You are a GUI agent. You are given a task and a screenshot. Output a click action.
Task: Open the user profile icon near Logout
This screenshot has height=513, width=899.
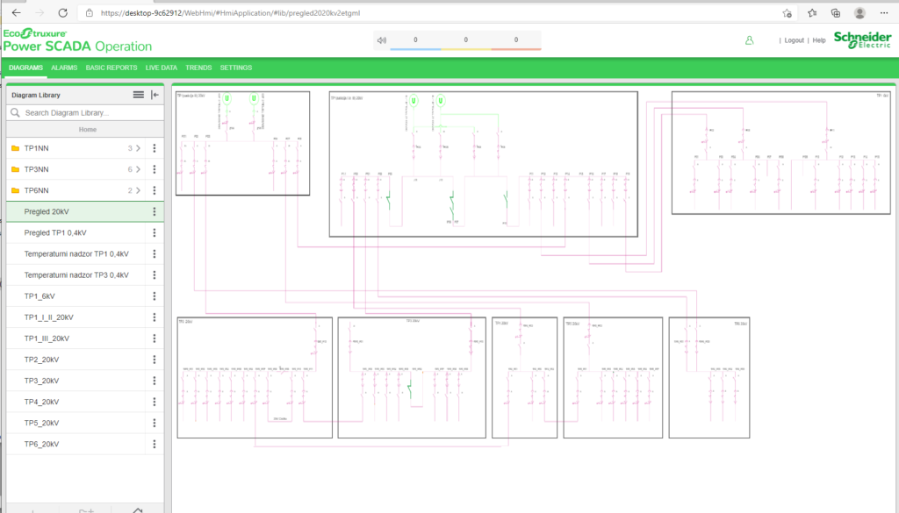749,40
